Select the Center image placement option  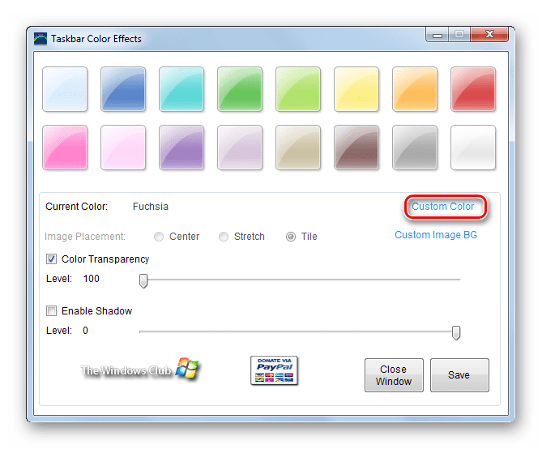(x=177, y=237)
